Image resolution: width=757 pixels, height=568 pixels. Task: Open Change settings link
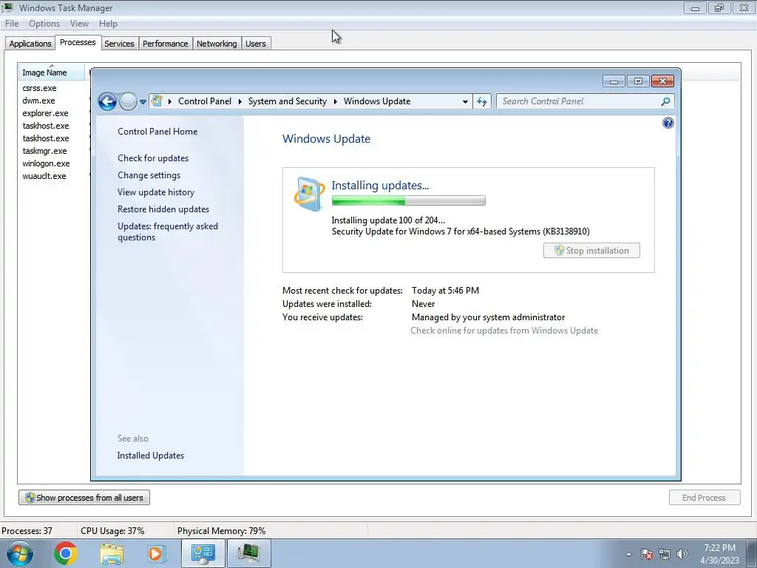[149, 175]
